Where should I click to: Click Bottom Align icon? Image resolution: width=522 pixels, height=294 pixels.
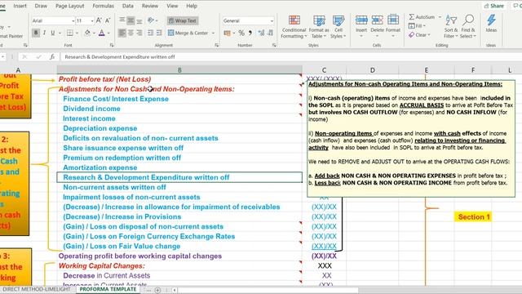coord(139,20)
